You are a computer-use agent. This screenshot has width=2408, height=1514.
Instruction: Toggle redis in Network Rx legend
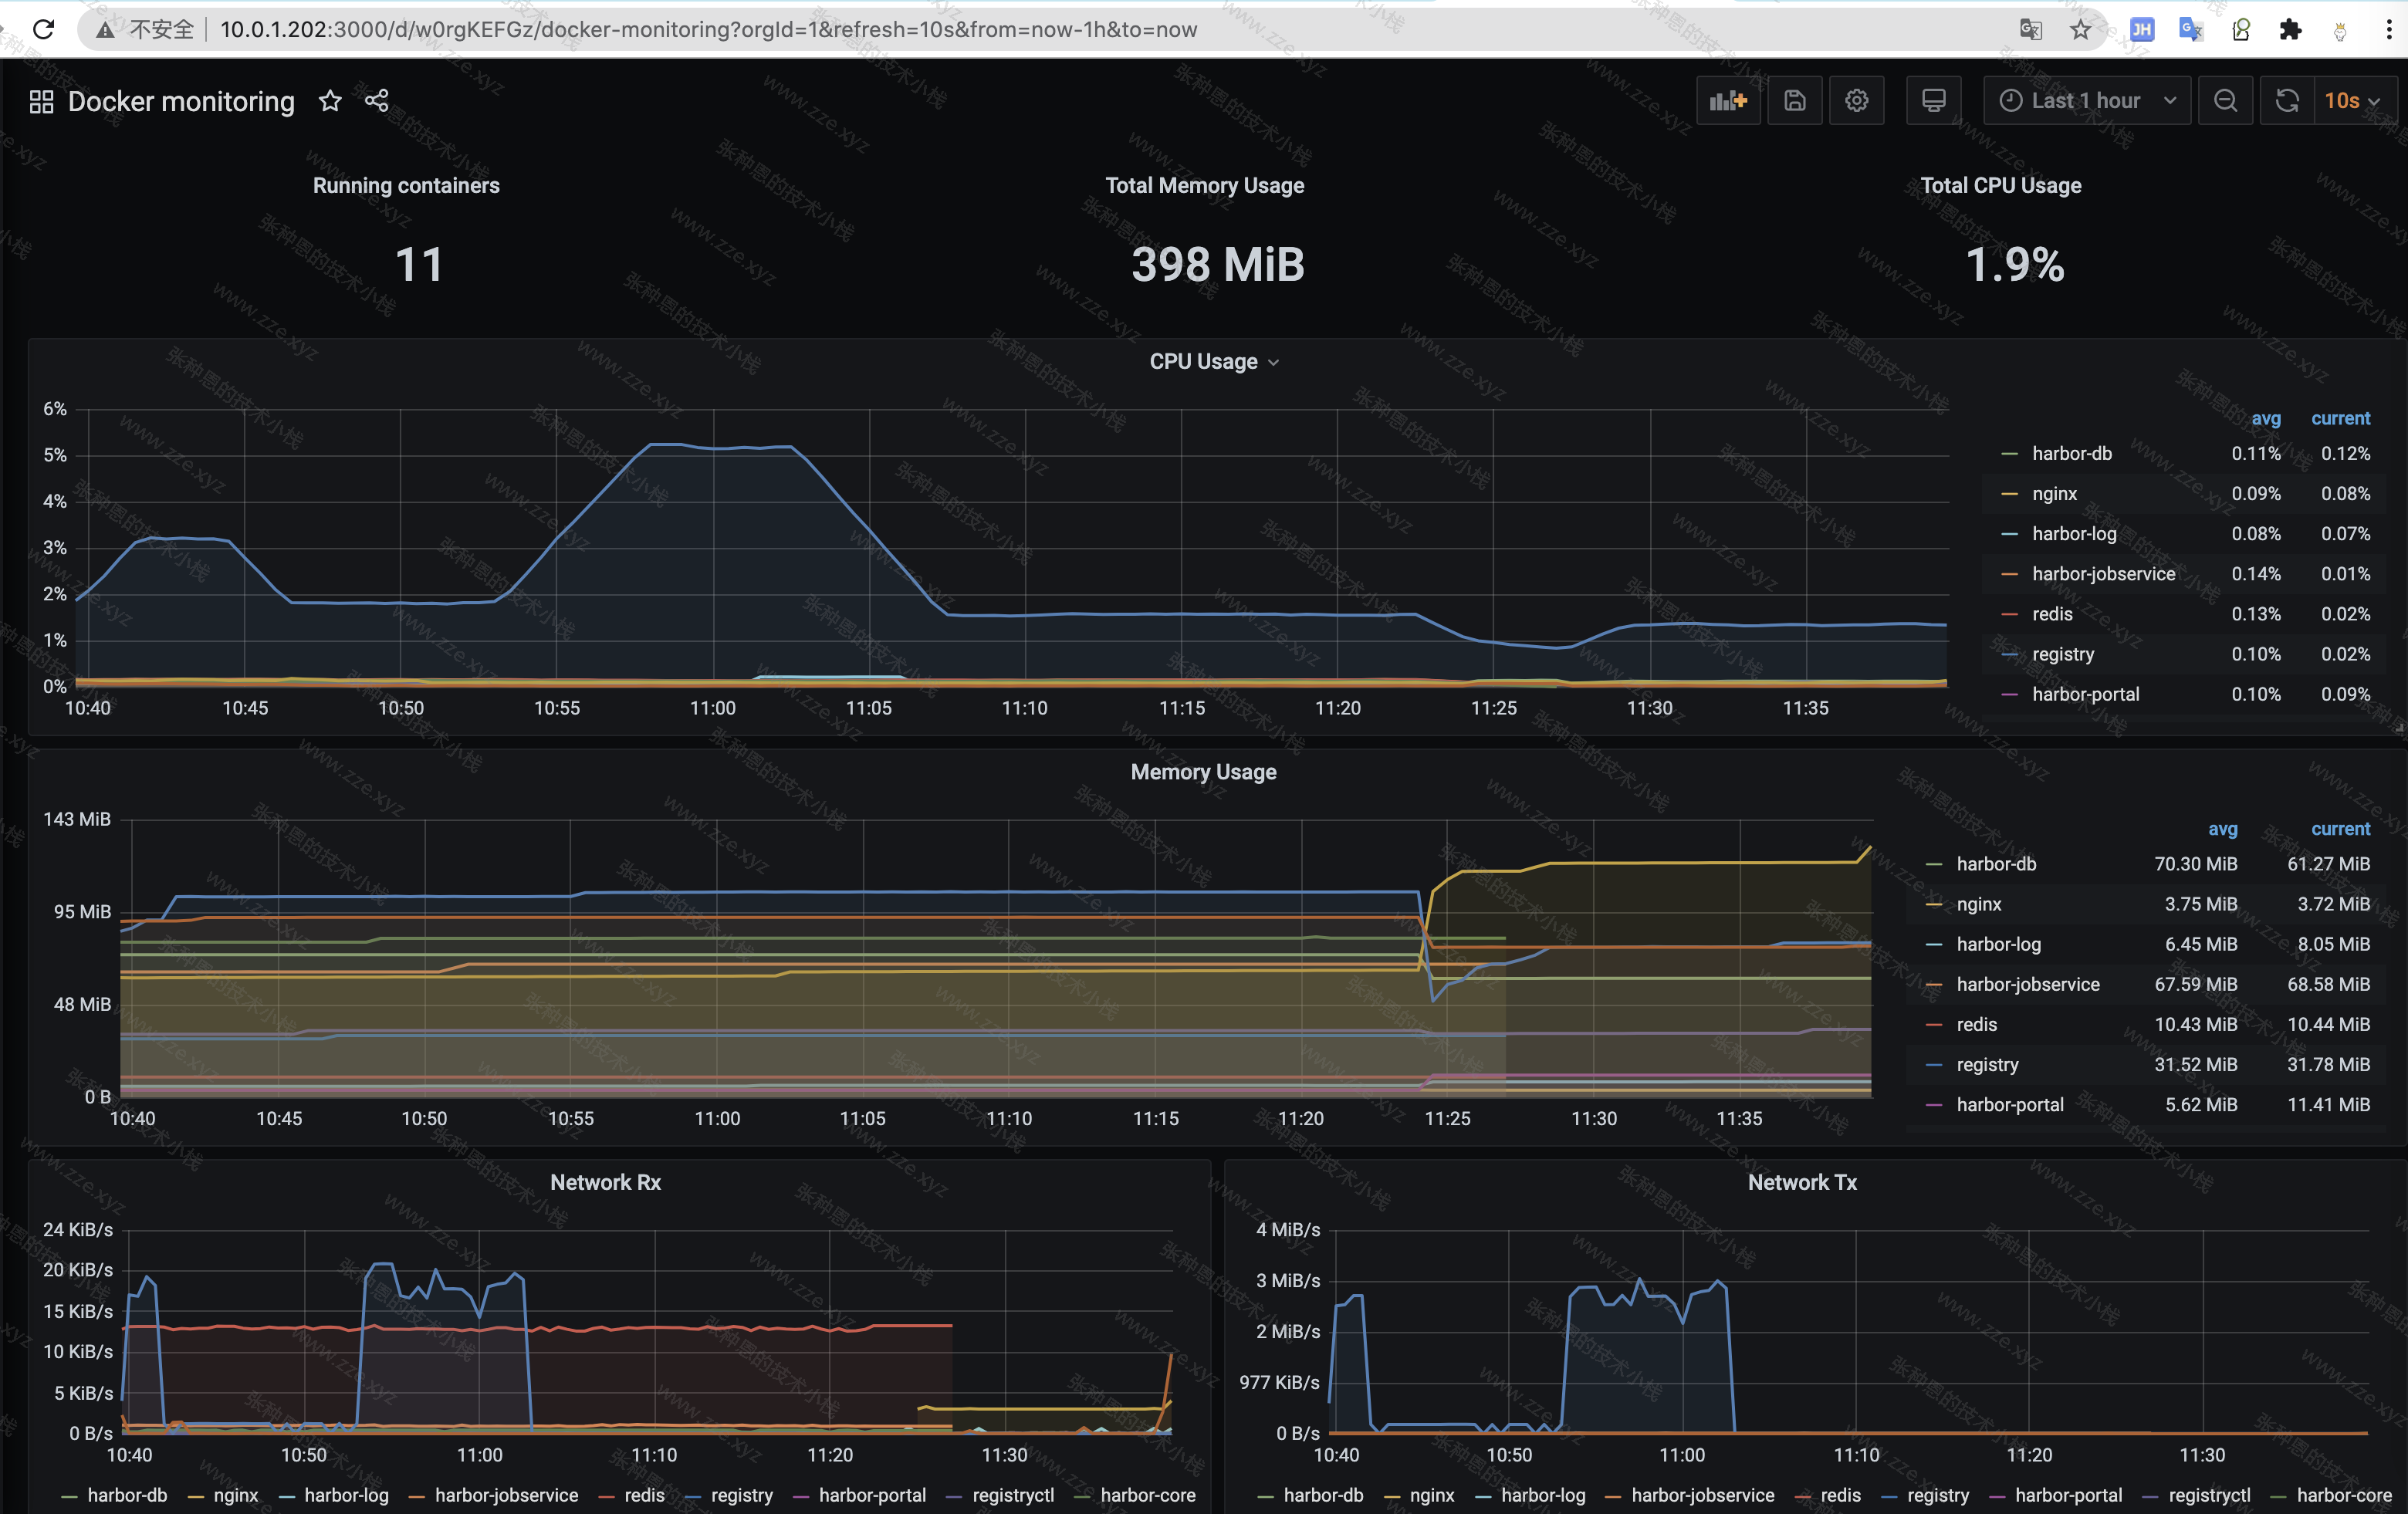644,1495
